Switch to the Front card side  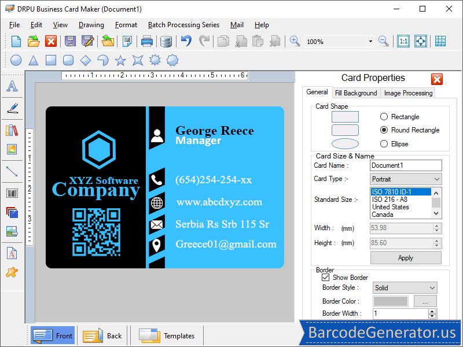[53, 335]
